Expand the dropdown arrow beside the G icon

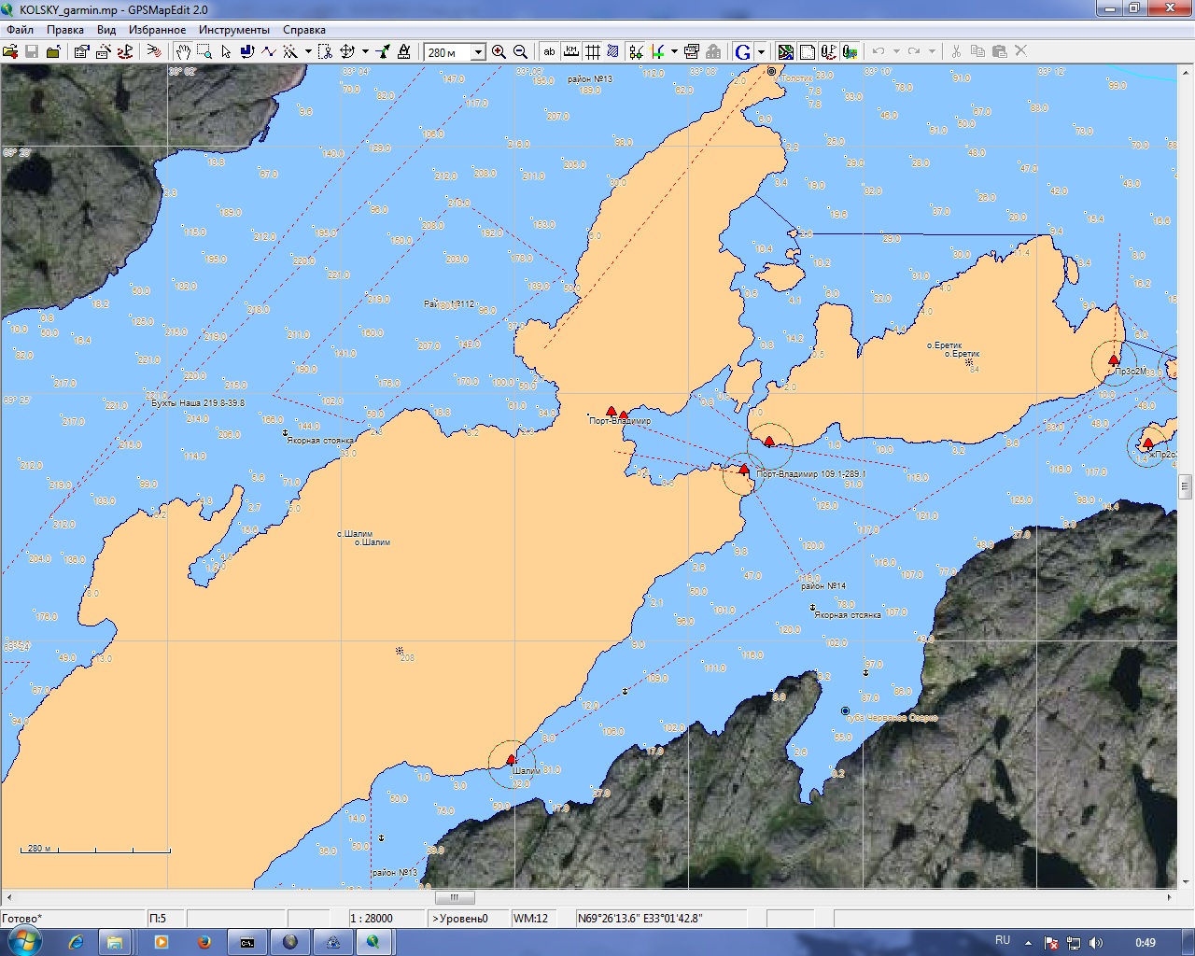pyautogui.click(x=761, y=52)
